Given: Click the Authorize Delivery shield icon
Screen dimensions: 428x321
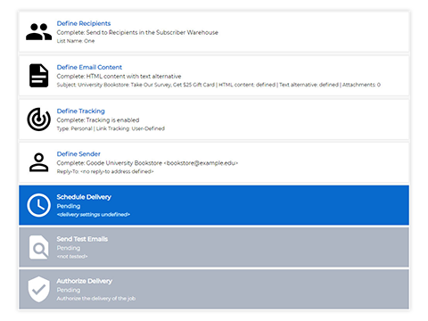Looking at the screenshot, I should pos(38,289).
